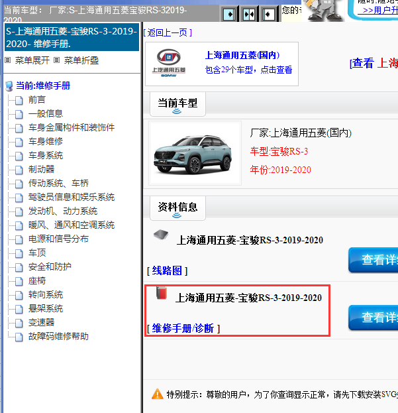Open the 前言 tree item
The image size is (398, 413).
click(37, 100)
